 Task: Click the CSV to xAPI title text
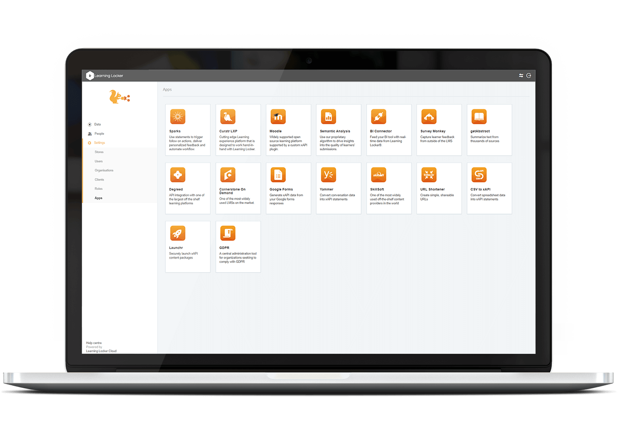[x=482, y=189]
